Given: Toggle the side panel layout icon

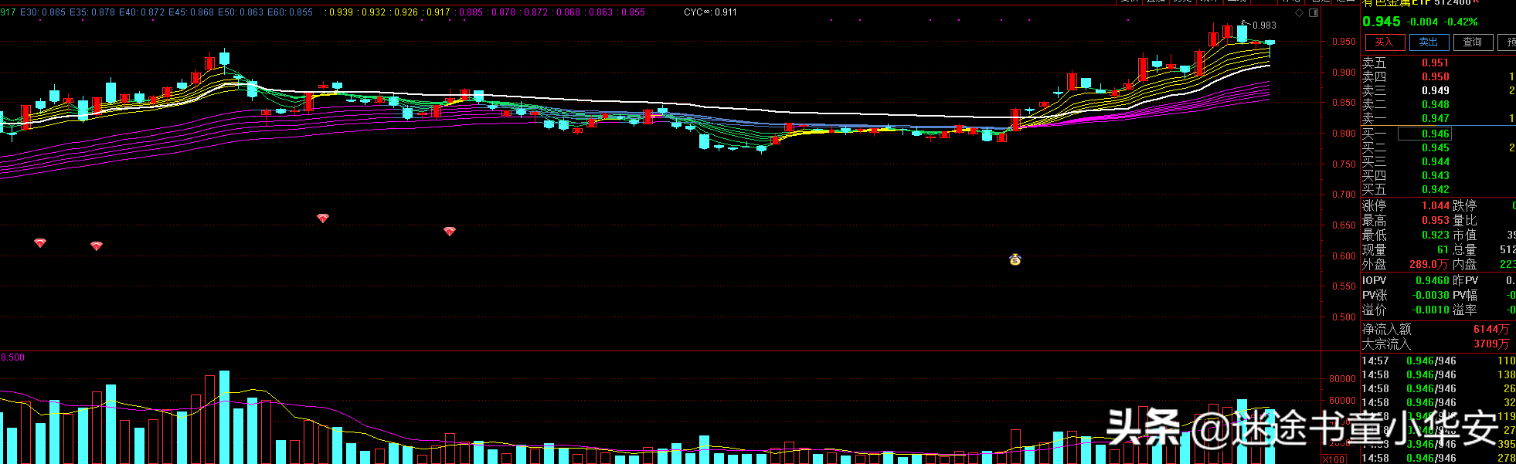Looking at the screenshot, I should (1314, 12).
